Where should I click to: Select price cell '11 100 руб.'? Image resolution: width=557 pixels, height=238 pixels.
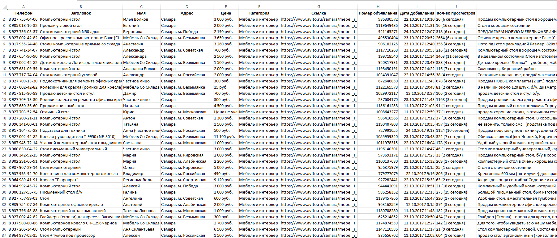(x=226, y=136)
